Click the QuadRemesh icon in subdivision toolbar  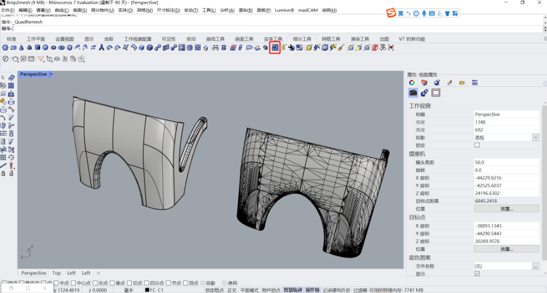click(x=275, y=47)
